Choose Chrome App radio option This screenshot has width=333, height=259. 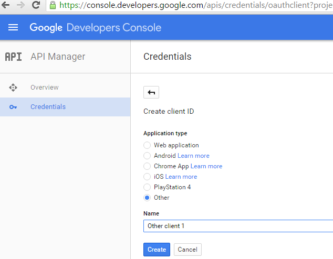tap(147, 166)
